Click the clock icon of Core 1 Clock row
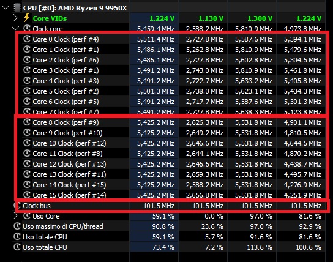This screenshot has height=262, width=333. coord(27,50)
